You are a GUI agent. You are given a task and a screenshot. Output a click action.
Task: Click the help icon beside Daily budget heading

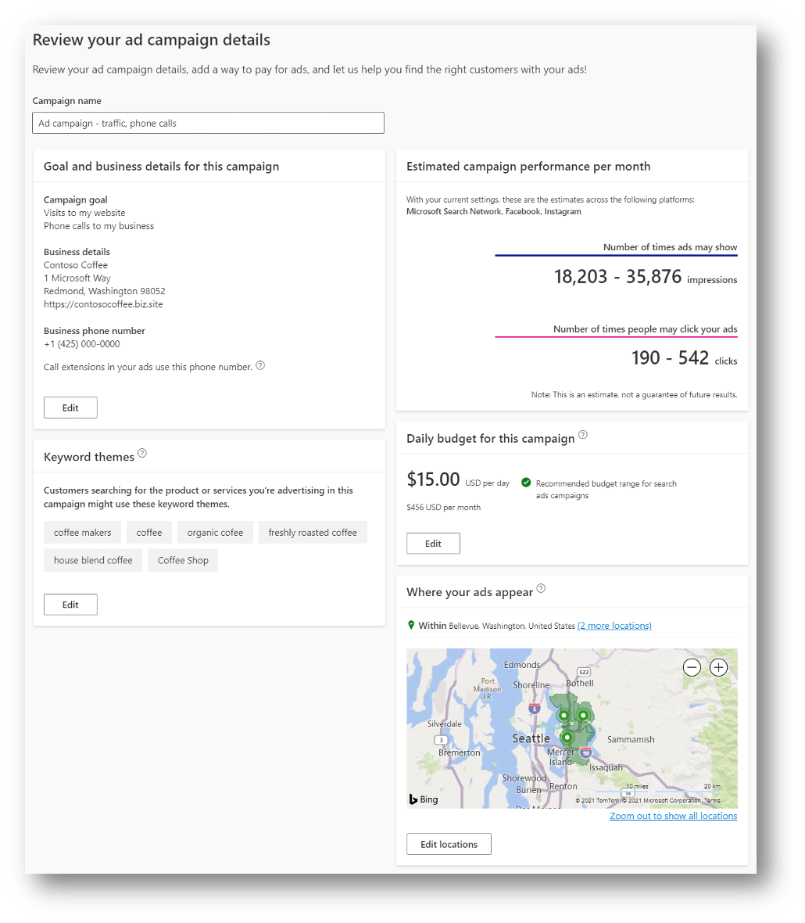click(x=582, y=434)
